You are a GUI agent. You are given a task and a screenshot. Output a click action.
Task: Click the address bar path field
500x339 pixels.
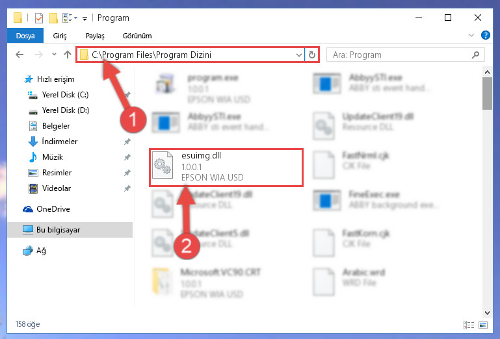click(190, 55)
